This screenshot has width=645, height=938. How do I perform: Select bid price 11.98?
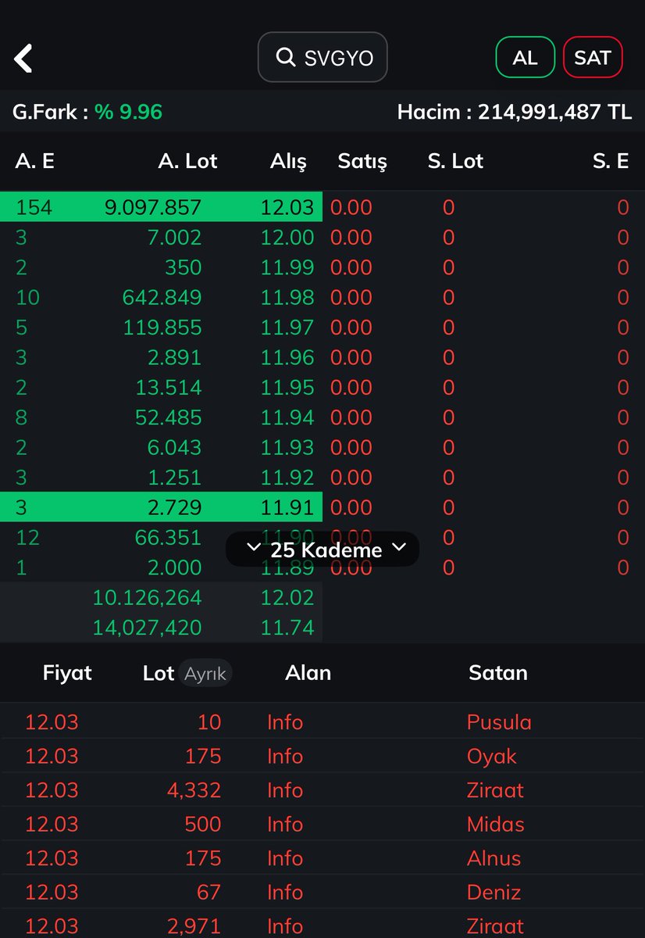tap(287, 297)
